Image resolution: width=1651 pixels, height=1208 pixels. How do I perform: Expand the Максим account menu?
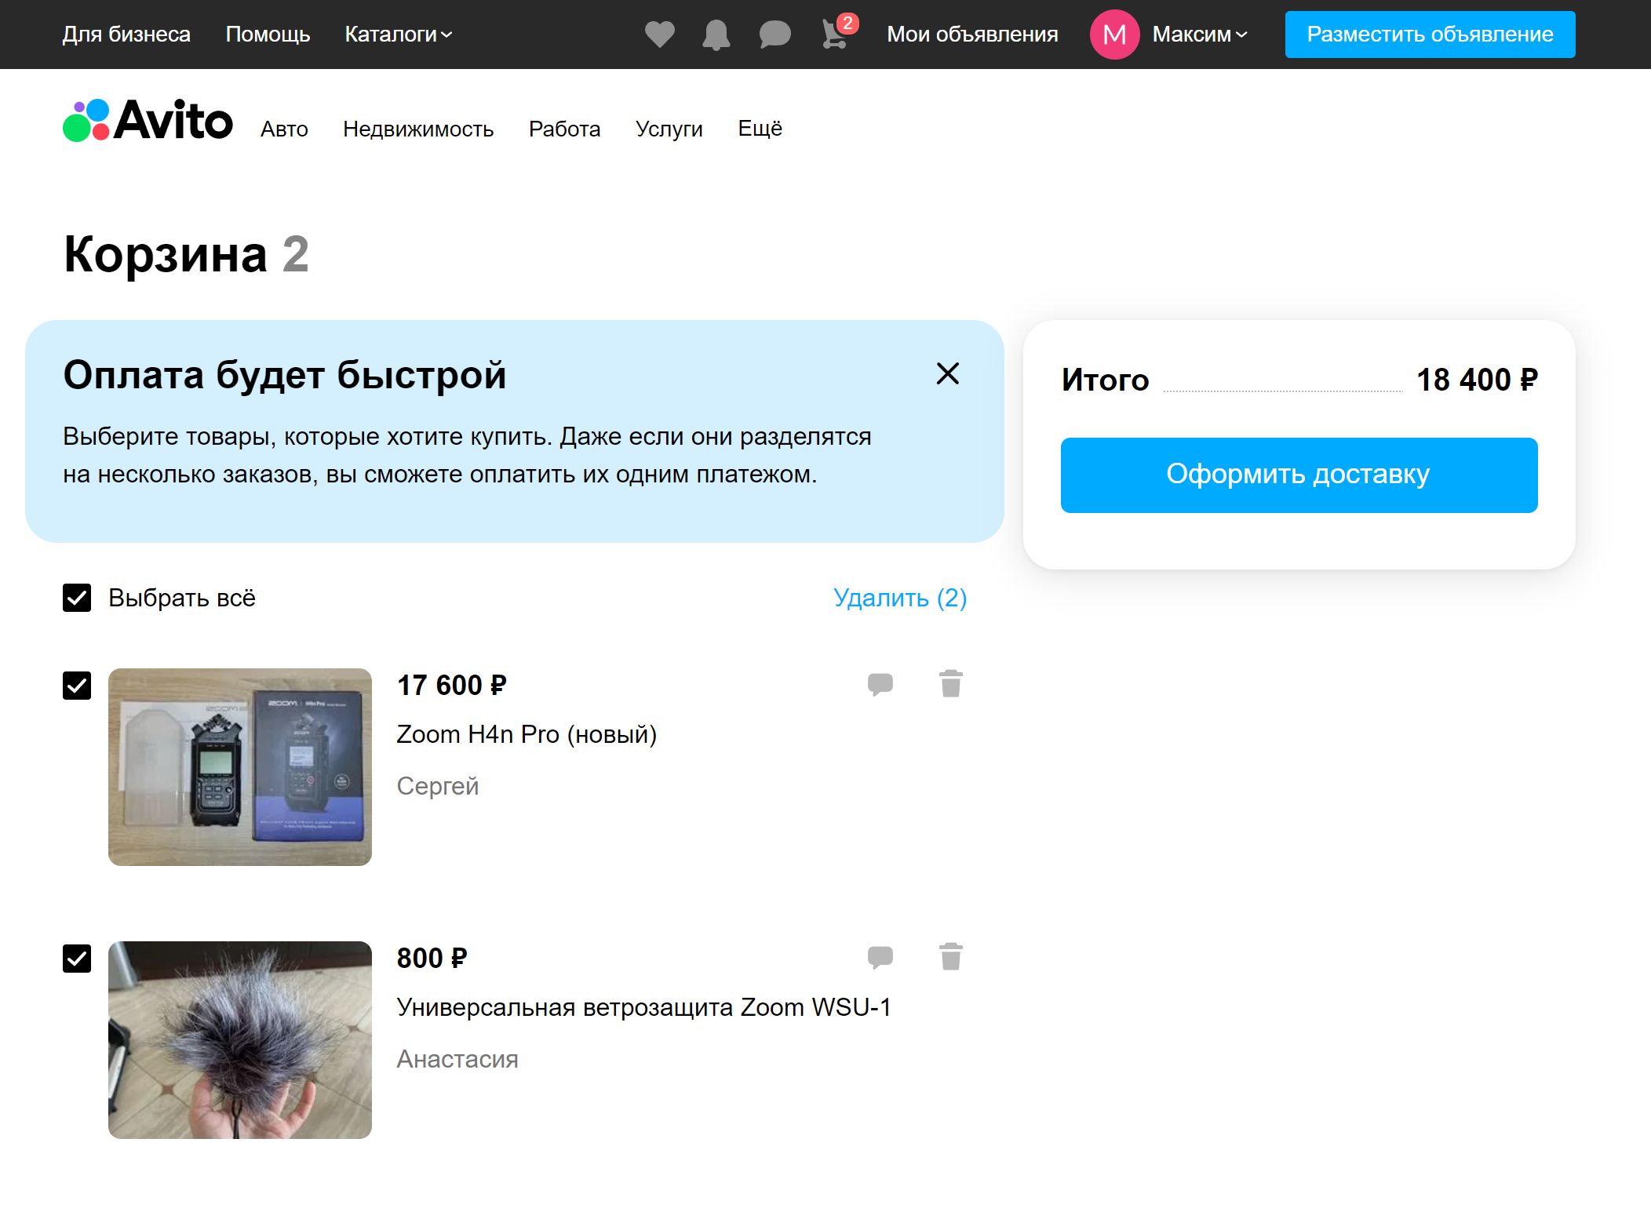[x=1200, y=35]
